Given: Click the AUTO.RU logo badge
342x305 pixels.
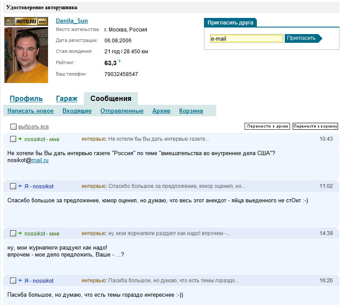Looking at the screenshot, I should (x=26, y=21).
